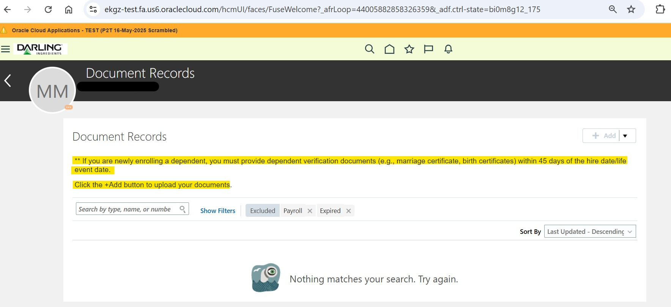Open Show Filters
Screen dimensions: 671x307
click(x=218, y=211)
